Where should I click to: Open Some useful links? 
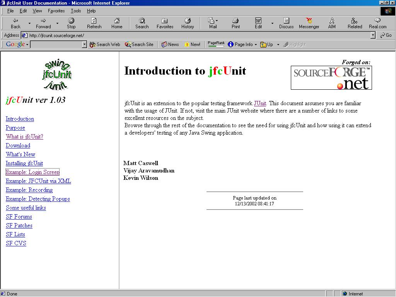[26, 208]
